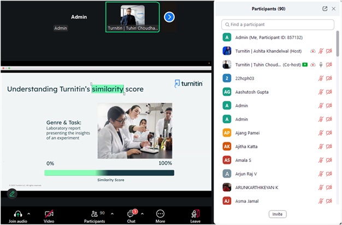Click Tuhin Choud...'s green screen share icon
The width and height of the screenshot is (342, 225).
point(305,65)
